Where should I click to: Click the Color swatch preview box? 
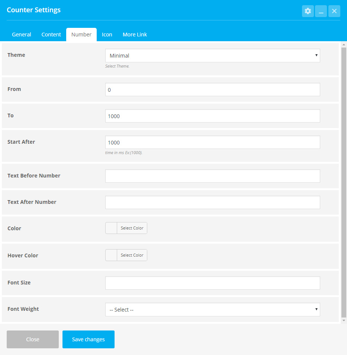click(111, 228)
